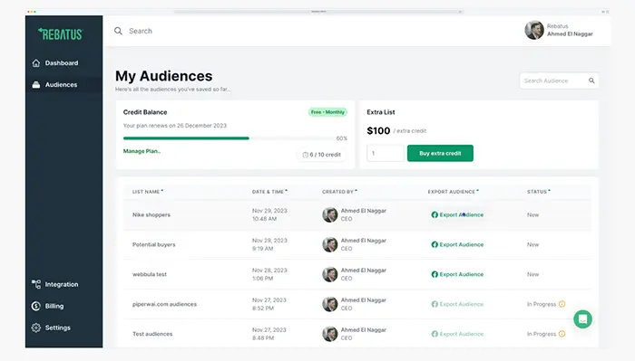Sort by Status column
This screenshot has width=635, height=361.
pyautogui.click(x=539, y=192)
